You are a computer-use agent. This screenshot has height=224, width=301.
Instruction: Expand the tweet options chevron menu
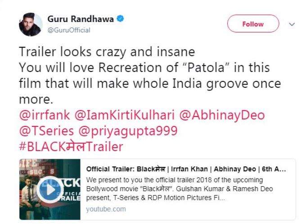[292, 24]
